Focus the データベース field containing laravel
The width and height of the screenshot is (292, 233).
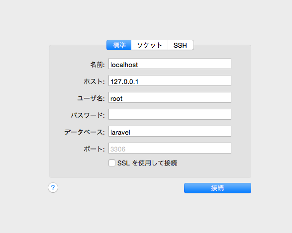click(x=170, y=131)
